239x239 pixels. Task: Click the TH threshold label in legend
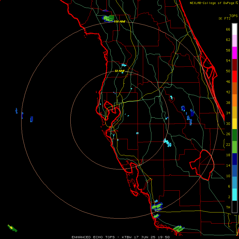point(228,207)
